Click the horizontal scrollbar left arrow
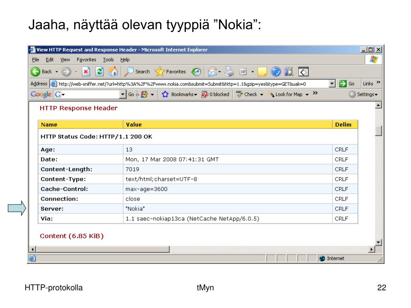The height and width of the screenshot is (308, 411). [32, 249]
